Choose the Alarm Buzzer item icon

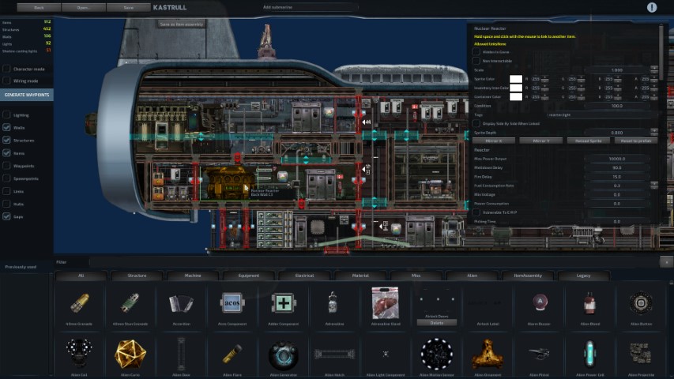(538, 303)
